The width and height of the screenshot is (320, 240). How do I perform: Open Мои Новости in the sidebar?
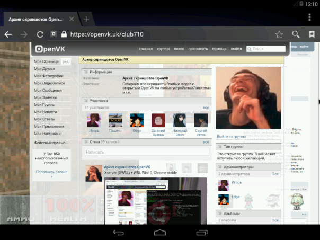pyautogui.click(x=46, y=112)
